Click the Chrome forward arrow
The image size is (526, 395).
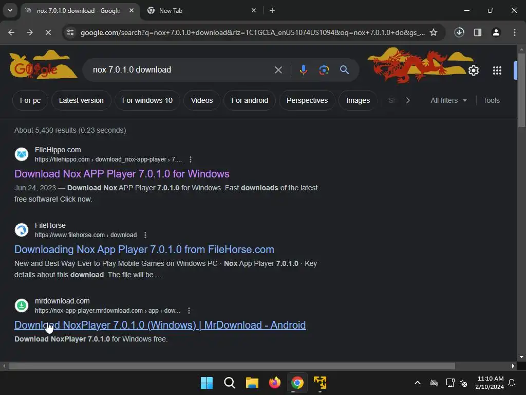[30, 32]
